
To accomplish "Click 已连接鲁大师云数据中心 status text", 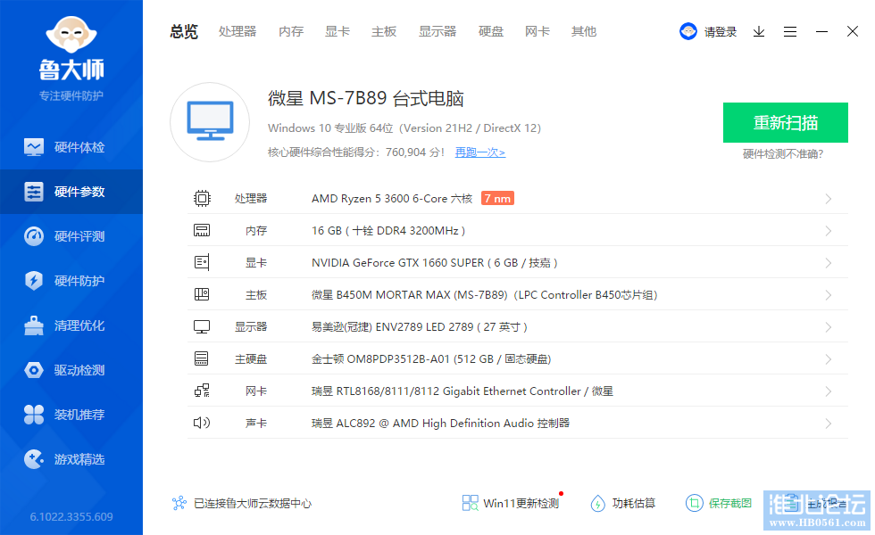I will pos(252,503).
